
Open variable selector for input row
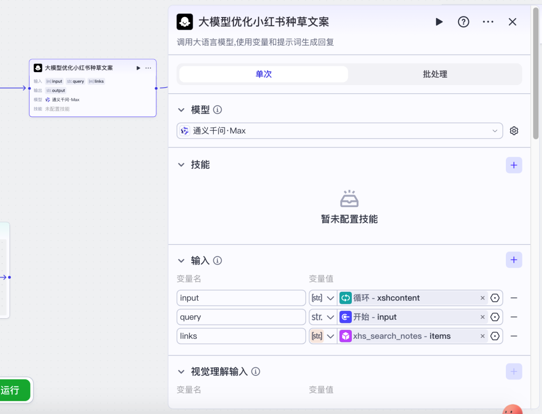[495, 298]
